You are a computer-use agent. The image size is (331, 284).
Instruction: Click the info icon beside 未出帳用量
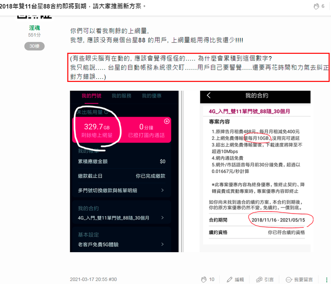[x=106, y=112]
